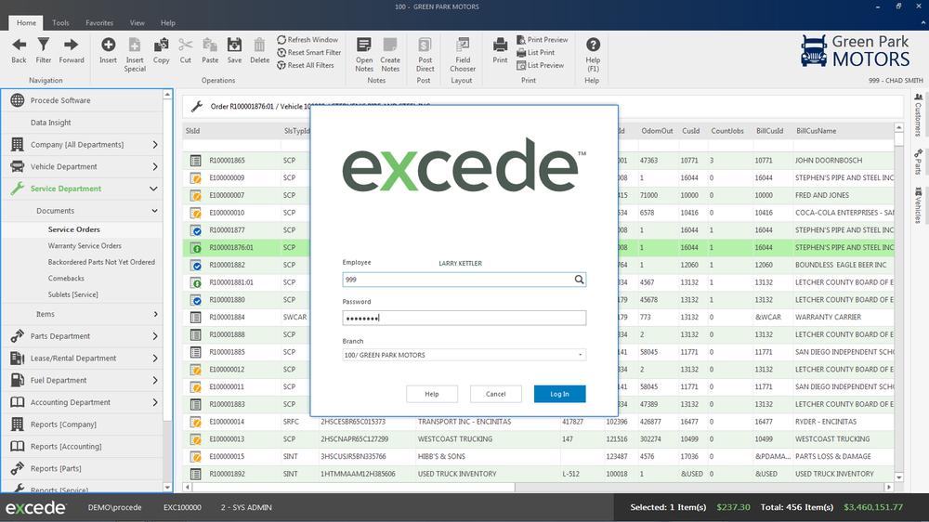The height and width of the screenshot is (522, 929).
Task: Expand the Accounting Department section
Action: click(154, 402)
